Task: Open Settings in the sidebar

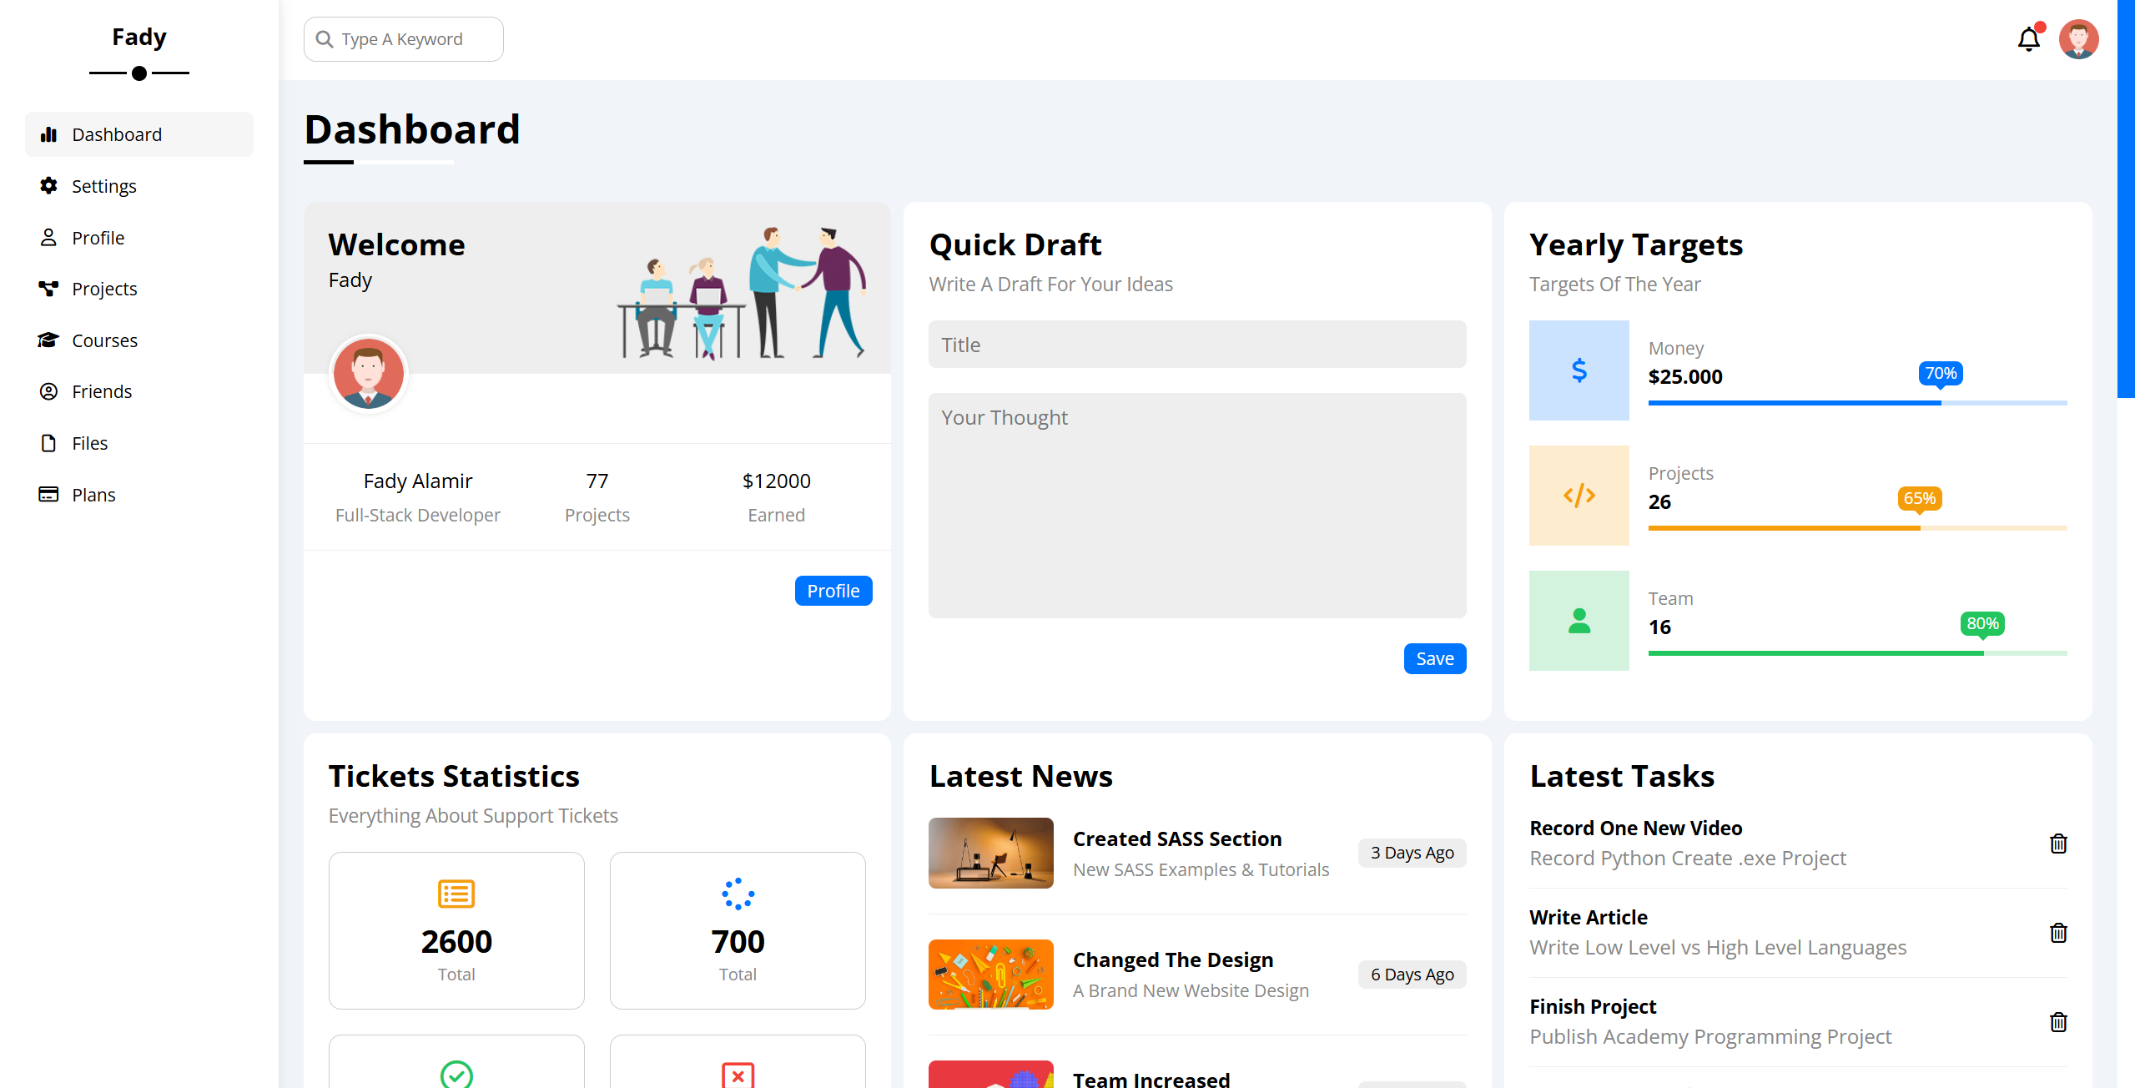Action: (139, 186)
